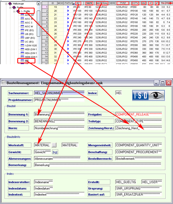Click the [kg] unit link
Viewport: 173px width, 204px height.
click(x=55, y=152)
